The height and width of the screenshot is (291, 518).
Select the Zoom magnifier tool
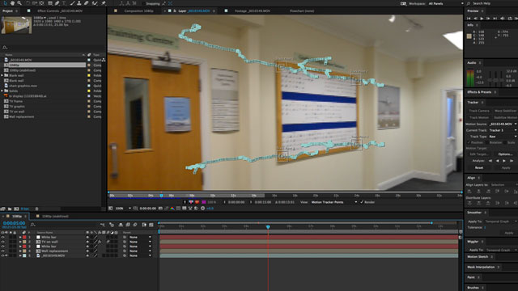[x=19, y=3]
